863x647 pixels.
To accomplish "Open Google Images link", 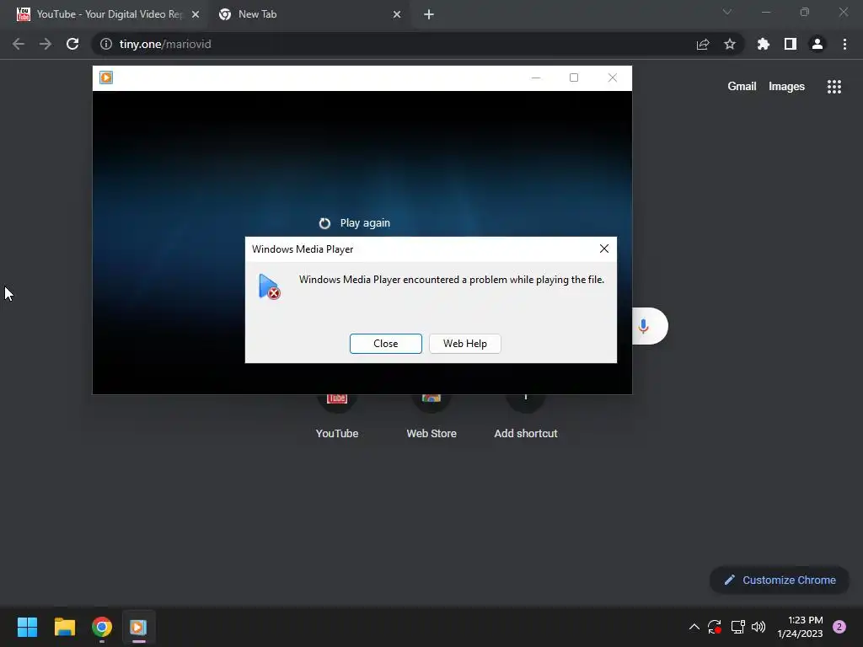I will click(x=786, y=87).
